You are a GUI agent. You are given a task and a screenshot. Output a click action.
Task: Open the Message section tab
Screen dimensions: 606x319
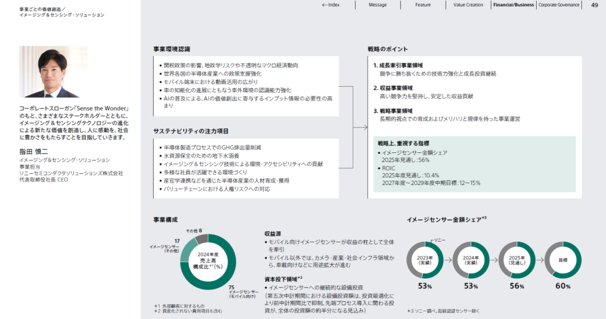pos(377,5)
